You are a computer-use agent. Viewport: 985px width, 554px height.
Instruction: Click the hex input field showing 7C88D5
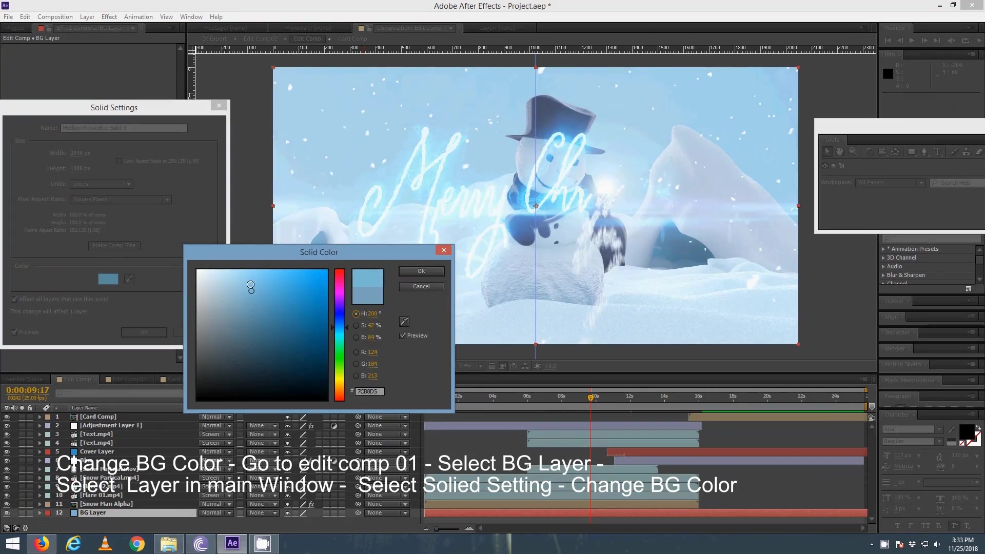click(x=370, y=391)
